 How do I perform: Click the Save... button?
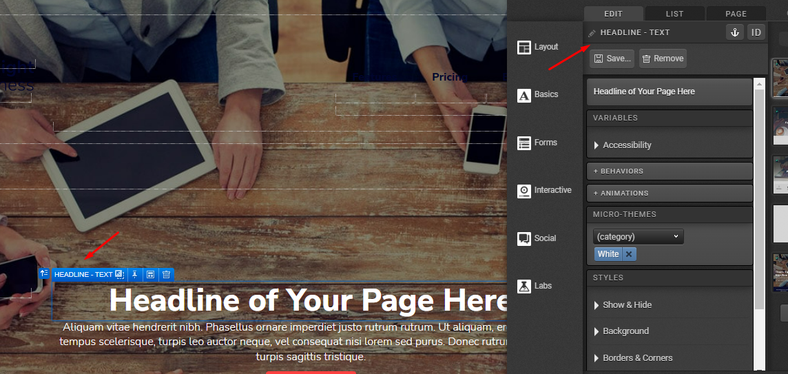pyautogui.click(x=612, y=59)
